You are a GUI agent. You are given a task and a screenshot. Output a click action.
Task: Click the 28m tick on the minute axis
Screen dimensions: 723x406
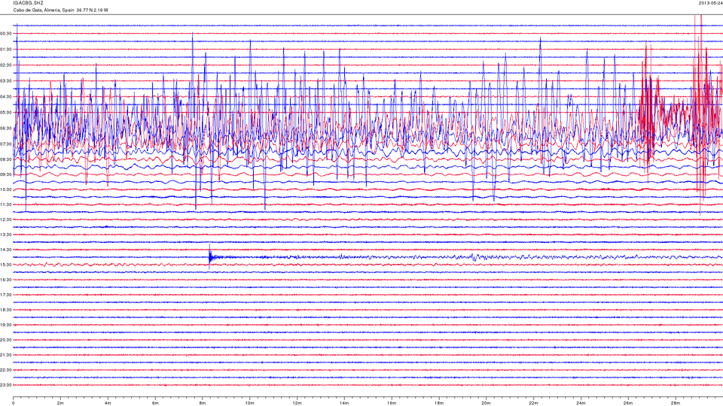coord(675,403)
